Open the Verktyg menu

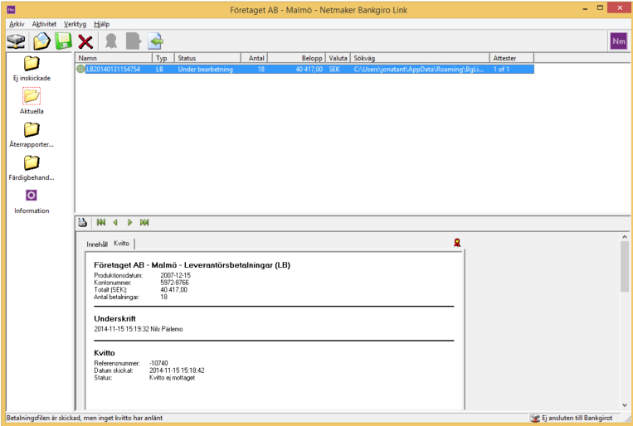click(75, 24)
